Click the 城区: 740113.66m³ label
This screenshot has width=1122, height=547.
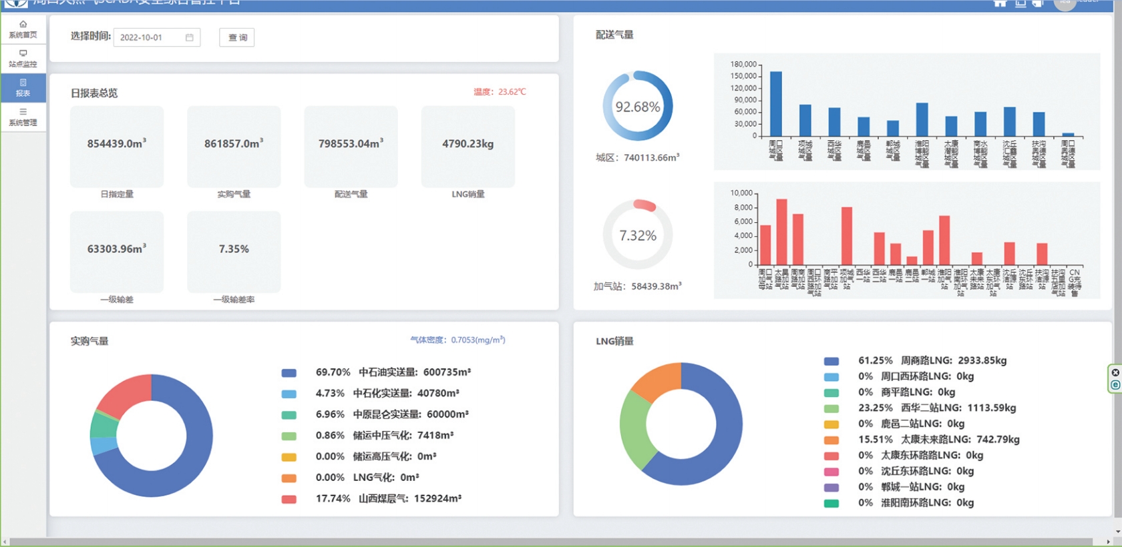[x=638, y=157]
